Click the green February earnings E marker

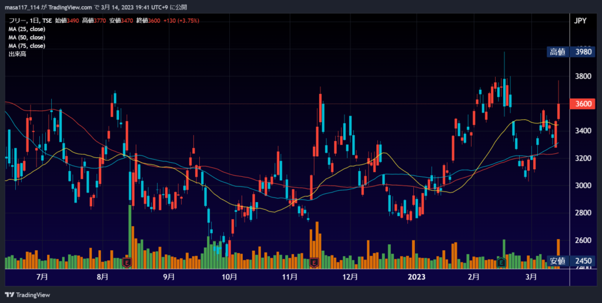tap(501, 262)
